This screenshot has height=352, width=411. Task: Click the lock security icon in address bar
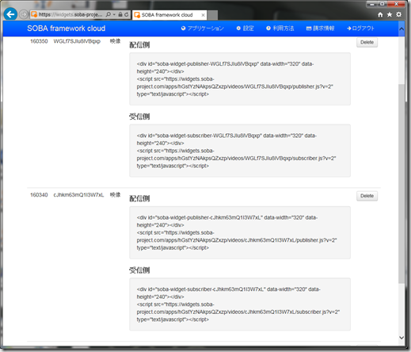(x=120, y=14)
